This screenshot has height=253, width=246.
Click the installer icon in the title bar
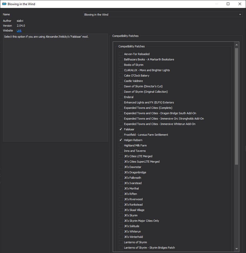[4, 4]
